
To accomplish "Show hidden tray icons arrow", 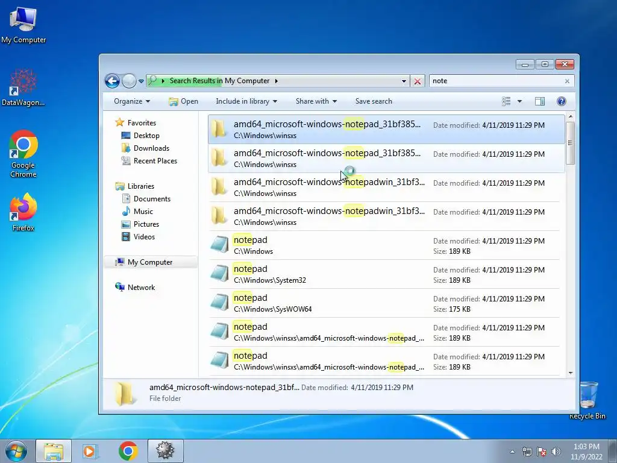I will coord(512,452).
